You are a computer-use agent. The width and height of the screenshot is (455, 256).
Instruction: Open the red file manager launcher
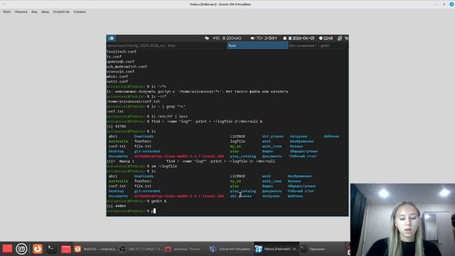click(x=66, y=249)
